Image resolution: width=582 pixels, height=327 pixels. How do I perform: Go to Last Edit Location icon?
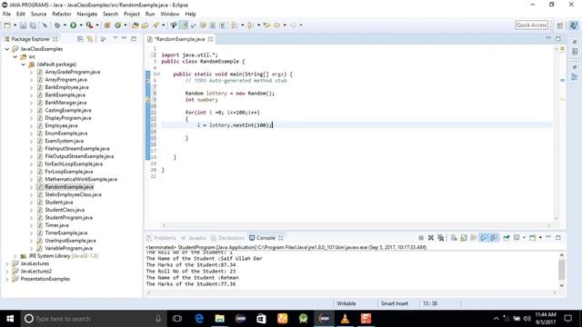click(x=266, y=25)
